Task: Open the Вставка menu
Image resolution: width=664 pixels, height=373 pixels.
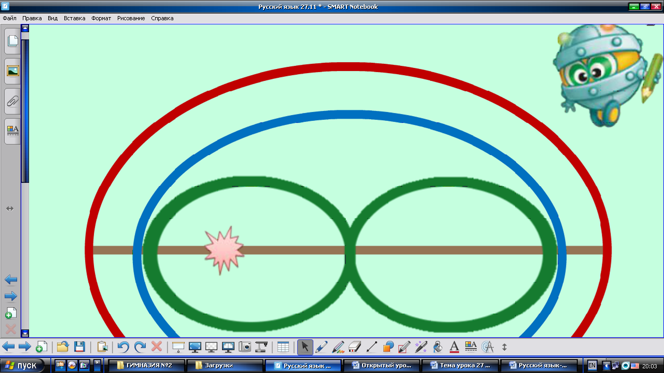Action: click(x=74, y=18)
